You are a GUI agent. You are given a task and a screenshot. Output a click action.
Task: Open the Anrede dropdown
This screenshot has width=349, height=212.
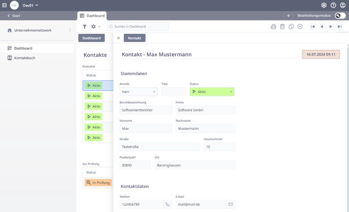[138, 92]
